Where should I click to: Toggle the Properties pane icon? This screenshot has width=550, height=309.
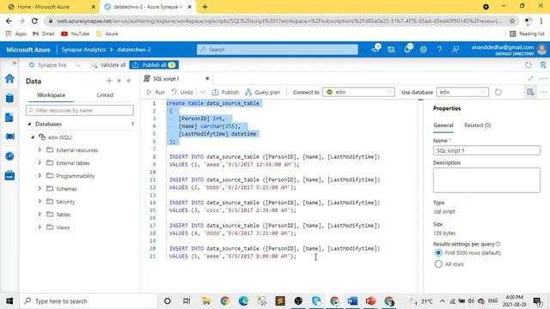530,92
